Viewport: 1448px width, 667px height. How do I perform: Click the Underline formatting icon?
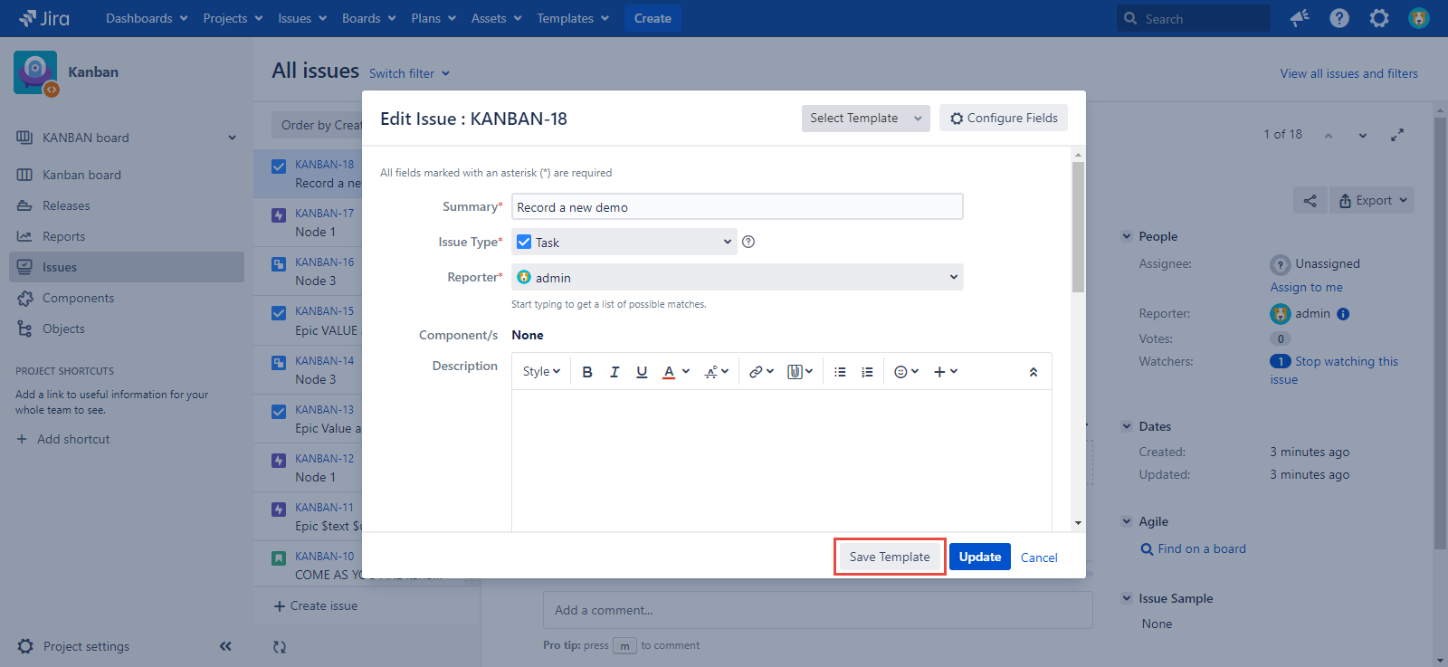point(642,372)
